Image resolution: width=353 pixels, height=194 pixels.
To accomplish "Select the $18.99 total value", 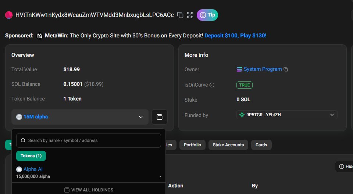I will click(72, 69).
